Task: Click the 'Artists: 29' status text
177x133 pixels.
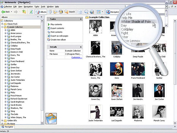Action: pyautogui.click(x=5, y=131)
